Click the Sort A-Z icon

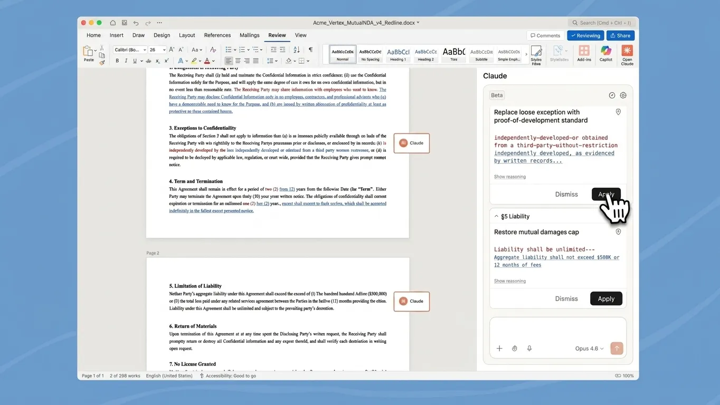[x=297, y=50]
